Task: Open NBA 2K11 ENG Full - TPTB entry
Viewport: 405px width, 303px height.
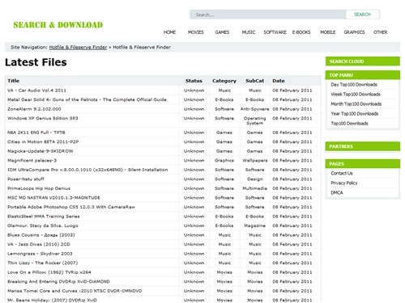Action: click(36, 133)
